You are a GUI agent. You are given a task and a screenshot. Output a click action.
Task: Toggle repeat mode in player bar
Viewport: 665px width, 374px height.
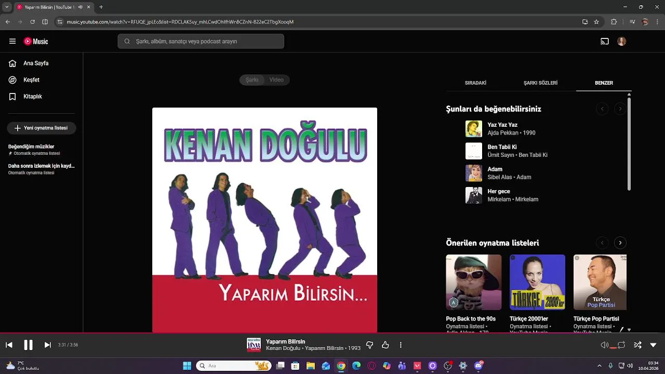pos(621,345)
